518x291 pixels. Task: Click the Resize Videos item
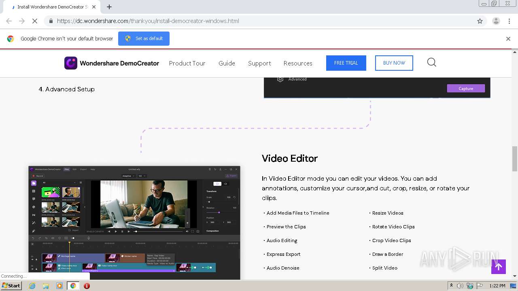(x=388, y=213)
